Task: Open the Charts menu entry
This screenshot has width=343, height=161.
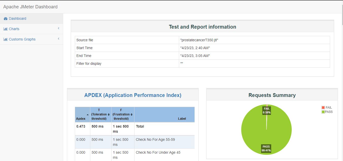Action: 14,29
